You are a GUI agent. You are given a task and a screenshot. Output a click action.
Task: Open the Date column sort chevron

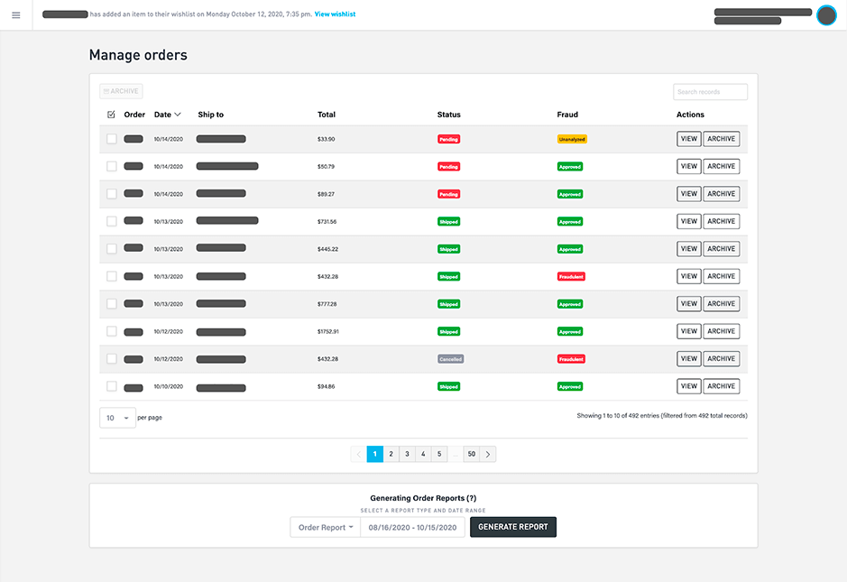pyautogui.click(x=179, y=114)
